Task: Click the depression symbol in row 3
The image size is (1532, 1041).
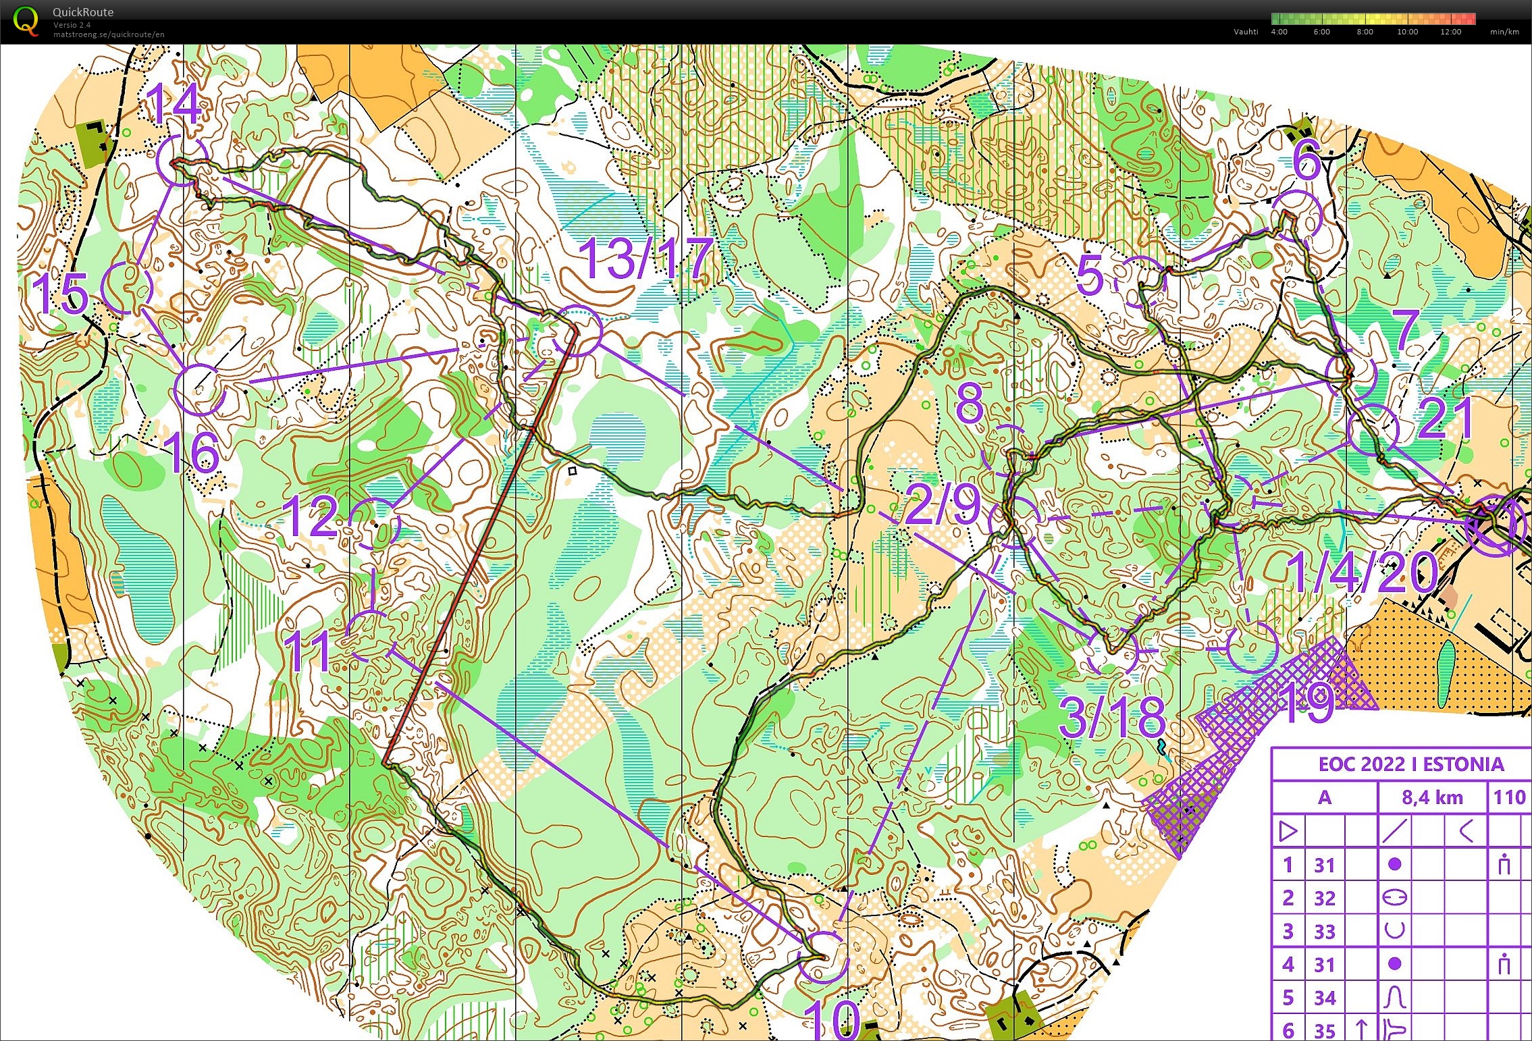Action: [x=1394, y=931]
